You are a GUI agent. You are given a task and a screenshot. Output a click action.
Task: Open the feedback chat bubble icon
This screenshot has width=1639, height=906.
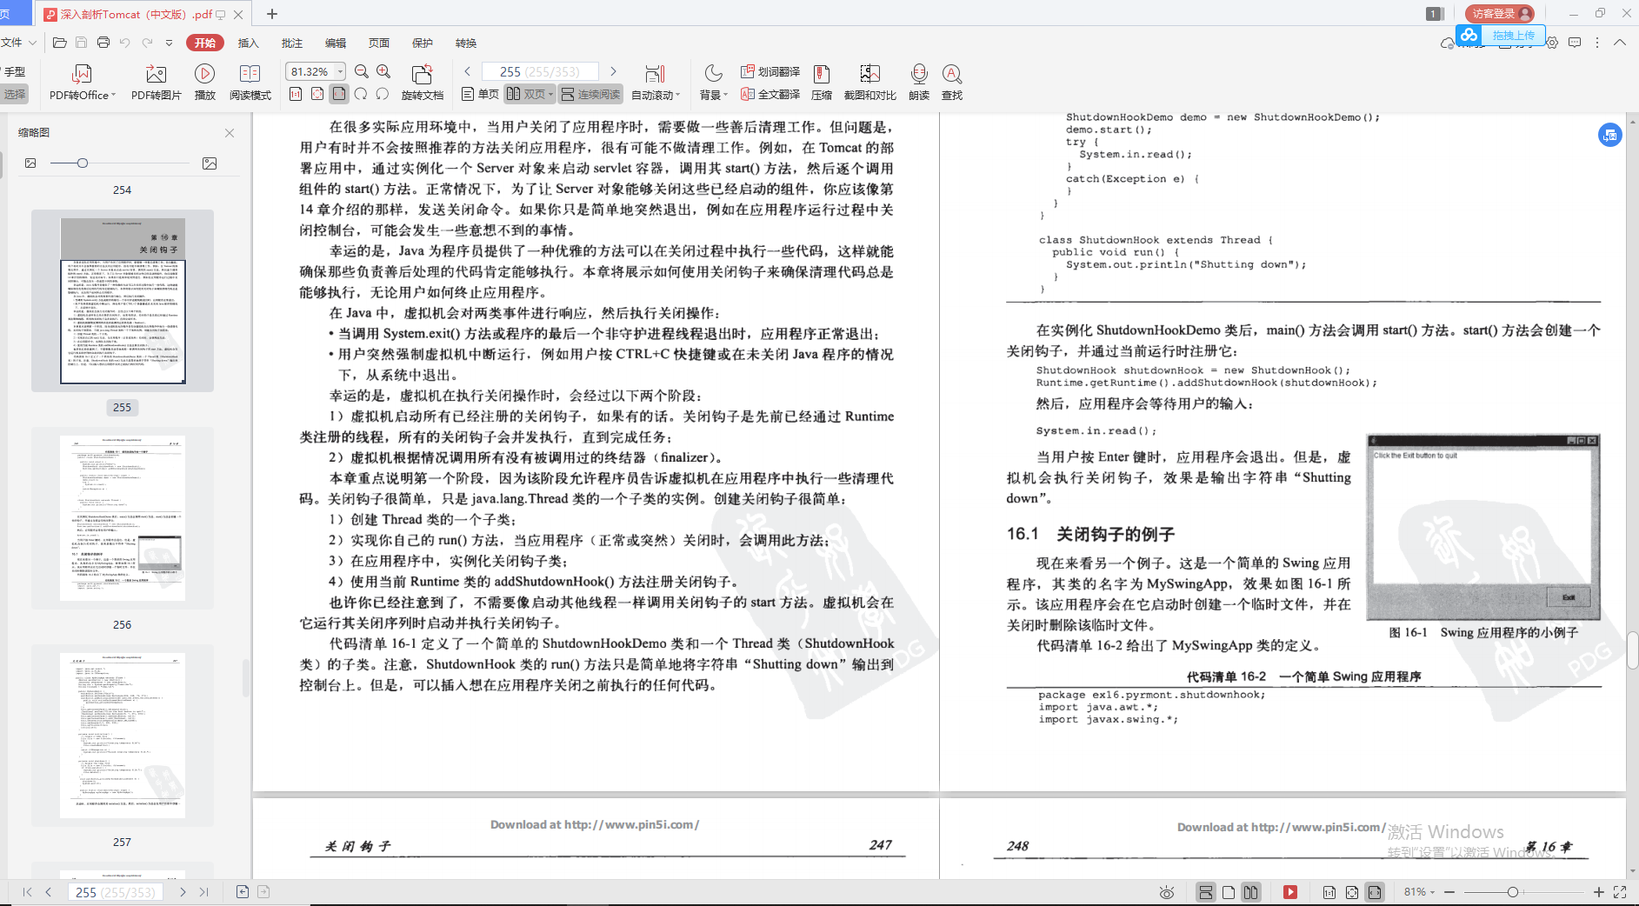pyautogui.click(x=1575, y=43)
